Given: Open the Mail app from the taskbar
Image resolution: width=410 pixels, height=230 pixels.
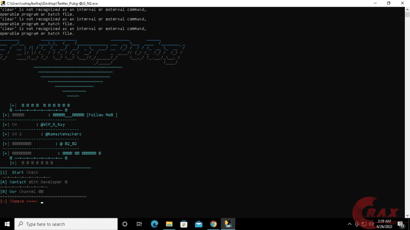Looking at the screenshot, I should click(x=199, y=224).
